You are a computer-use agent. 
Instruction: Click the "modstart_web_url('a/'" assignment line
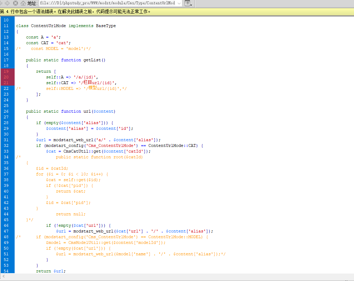tap(98, 140)
